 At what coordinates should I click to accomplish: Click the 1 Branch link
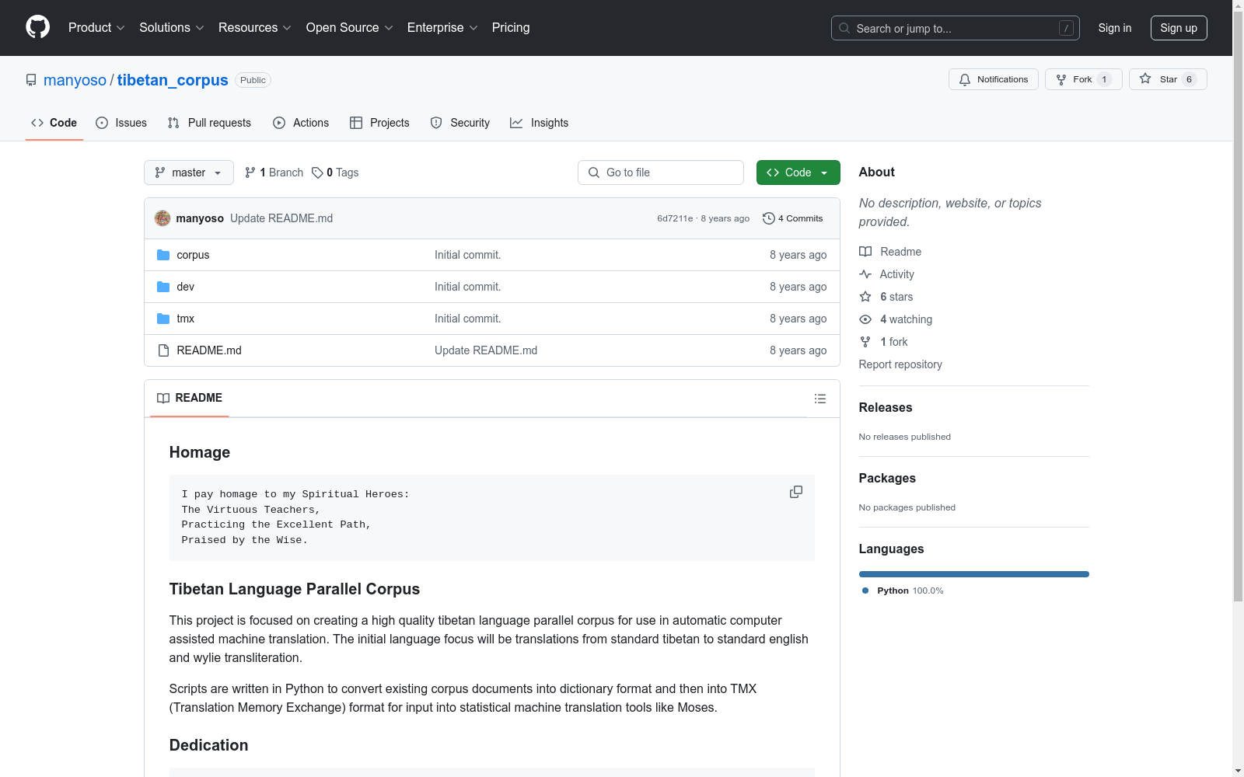[x=274, y=172]
